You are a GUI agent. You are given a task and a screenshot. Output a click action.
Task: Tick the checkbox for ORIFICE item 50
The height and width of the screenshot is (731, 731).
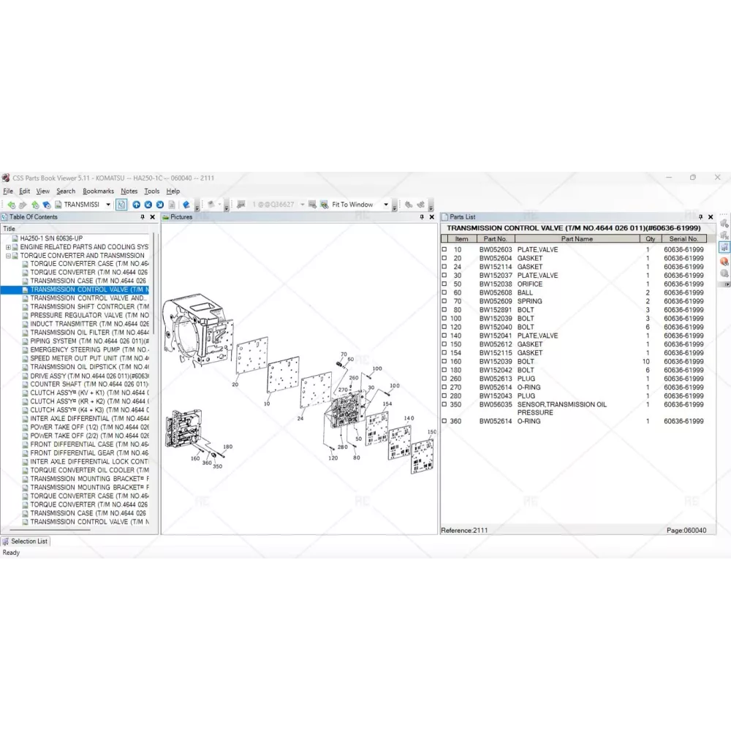[444, 284]
